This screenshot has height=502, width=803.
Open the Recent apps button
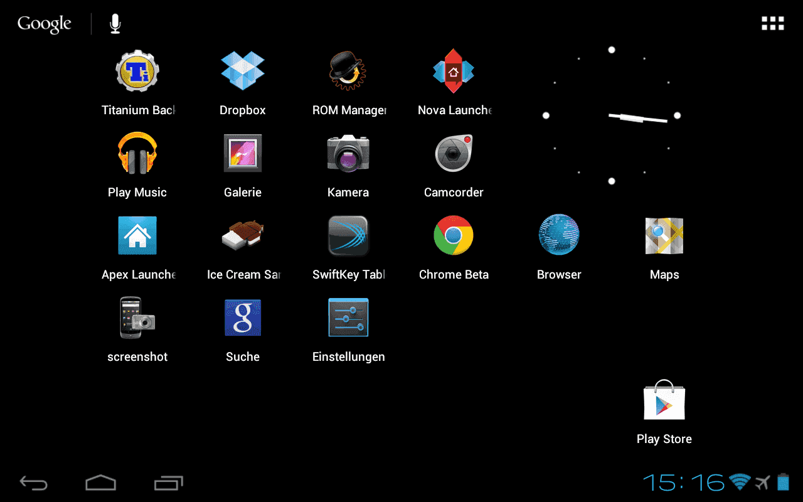168,483
